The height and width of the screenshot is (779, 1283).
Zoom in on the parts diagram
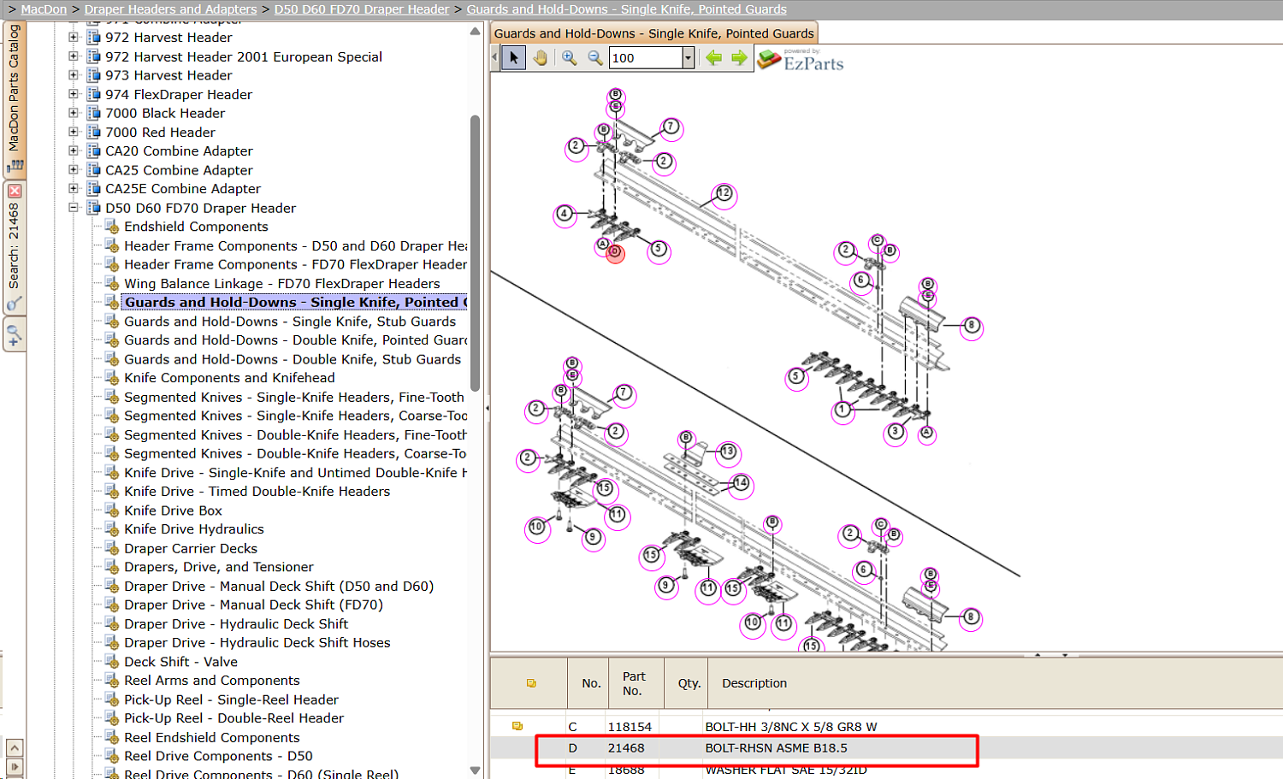569,58
